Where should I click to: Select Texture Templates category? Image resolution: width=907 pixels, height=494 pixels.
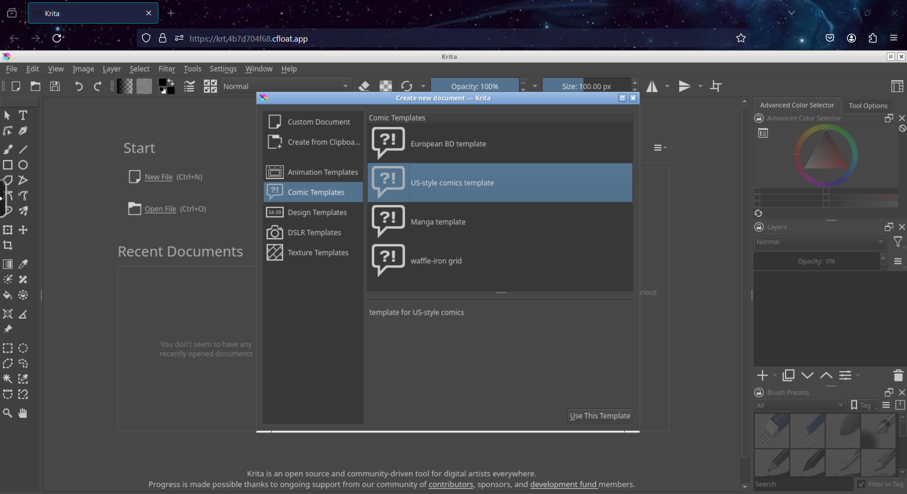313,252
